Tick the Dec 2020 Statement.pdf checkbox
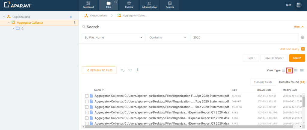 pyautogui.click(x=87, y=107)
